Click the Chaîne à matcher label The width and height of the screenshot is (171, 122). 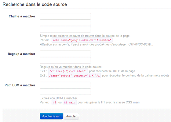coord(22,16)
